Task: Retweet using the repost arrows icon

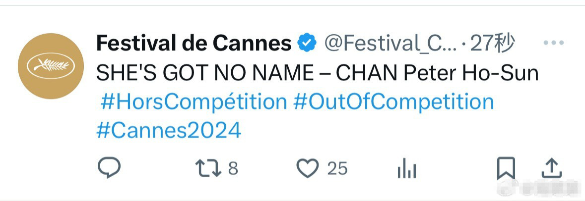Action: click(x=208, y=168)
